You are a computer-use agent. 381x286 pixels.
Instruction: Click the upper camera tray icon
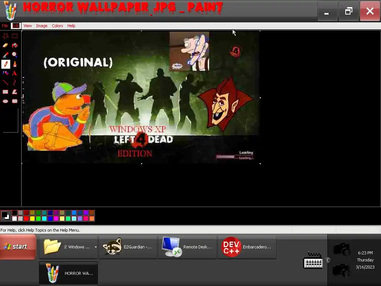[342, 249]
